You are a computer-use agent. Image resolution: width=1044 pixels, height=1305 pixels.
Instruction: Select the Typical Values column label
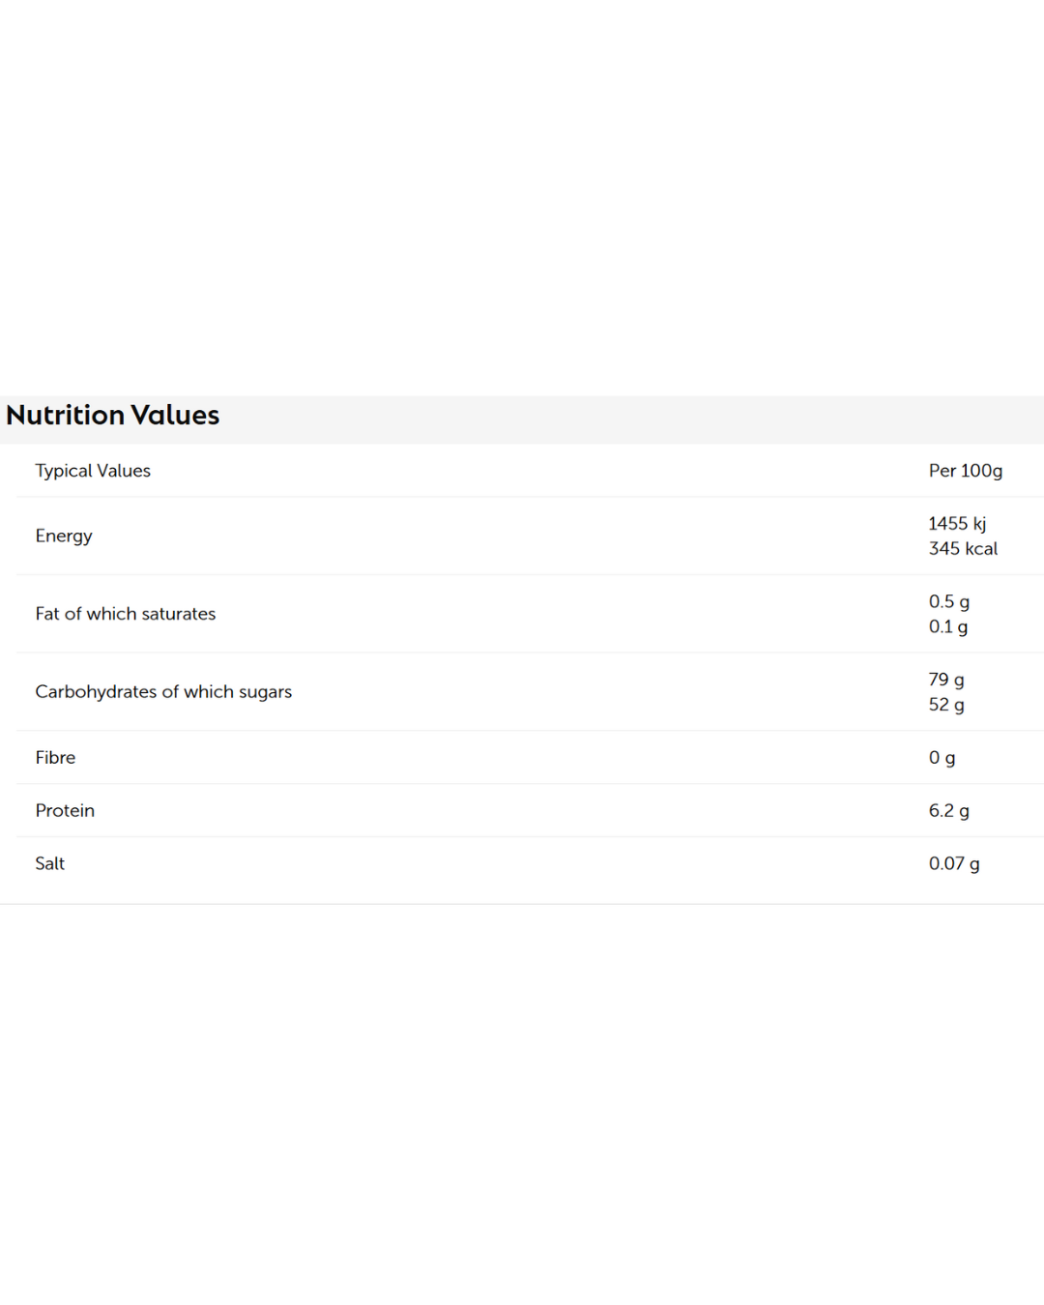(93, 471)
